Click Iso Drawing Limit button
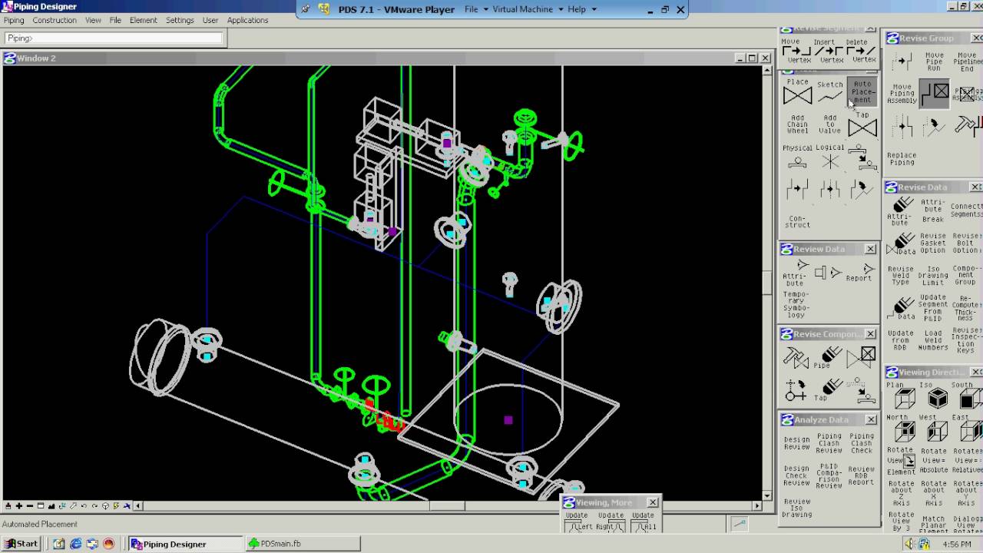983x553 pixels. pyautogui.click(x=933, y=276)
